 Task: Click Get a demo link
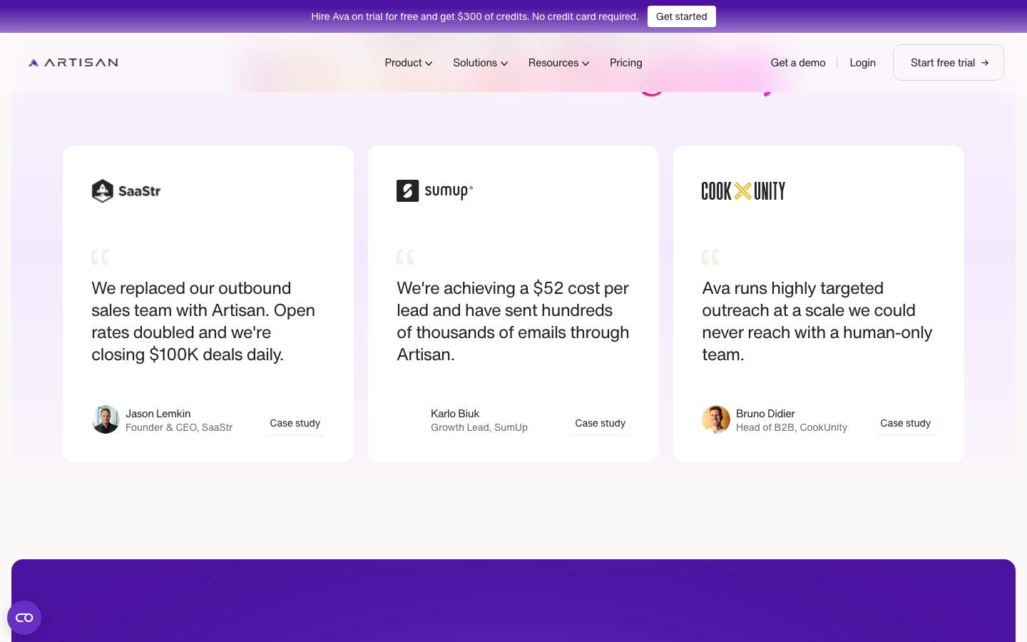pos(798,63)
